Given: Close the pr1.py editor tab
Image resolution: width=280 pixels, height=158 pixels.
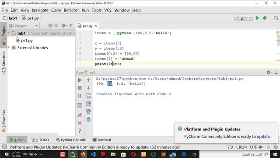Looking at the screenshot, I should 96,26.
